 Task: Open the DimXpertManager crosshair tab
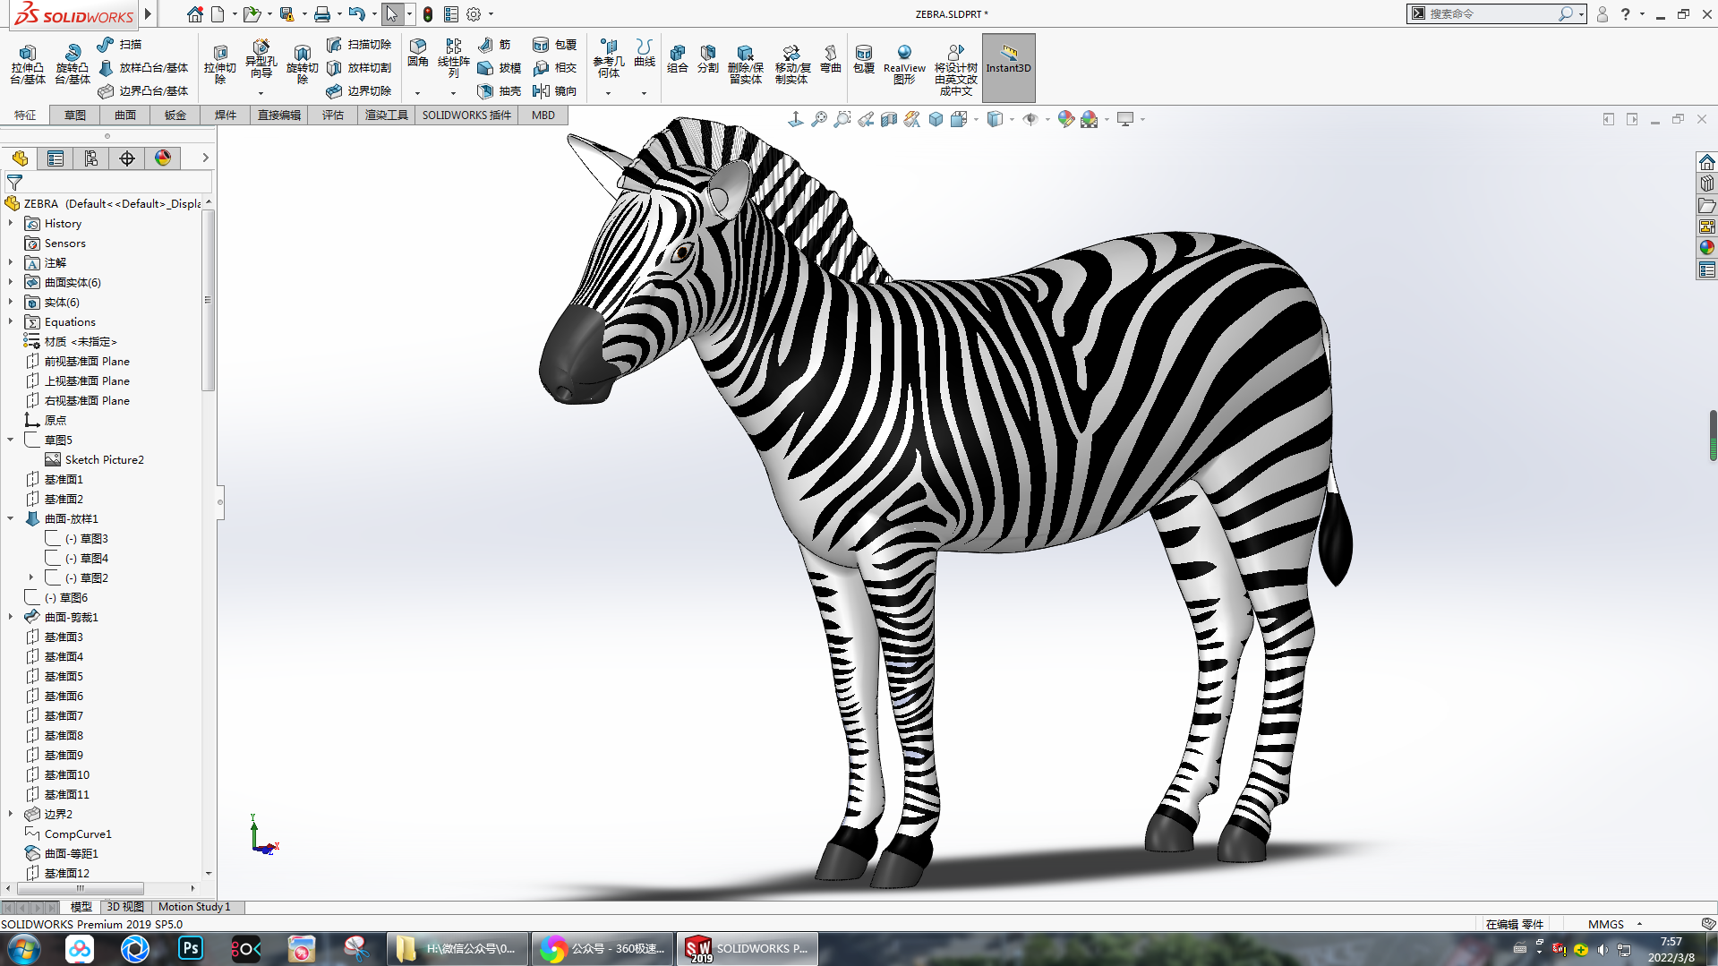point(127,158)
